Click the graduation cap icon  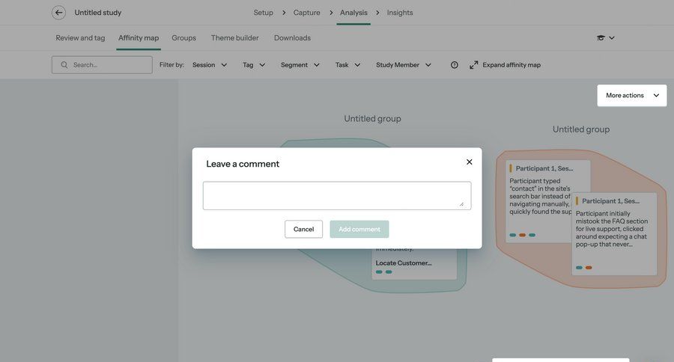(x=601, y=38)
